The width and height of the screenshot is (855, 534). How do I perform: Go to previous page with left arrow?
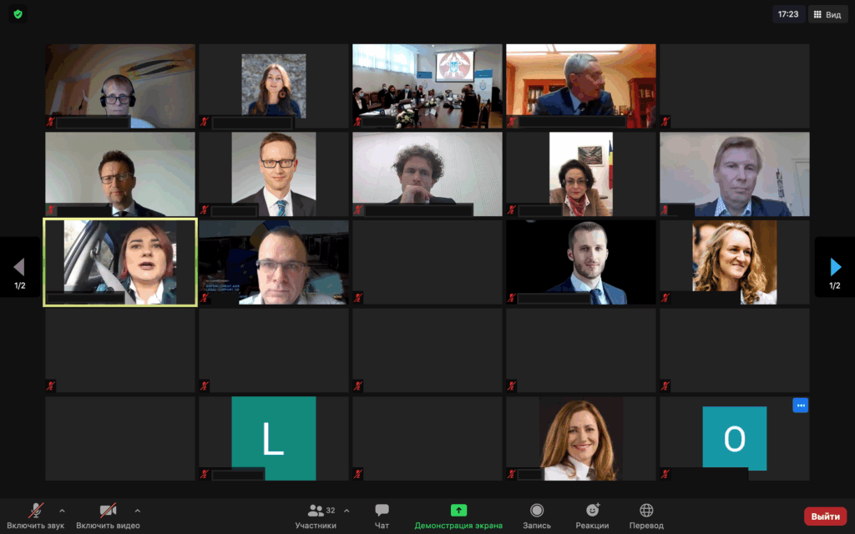(x=19, y=267)
